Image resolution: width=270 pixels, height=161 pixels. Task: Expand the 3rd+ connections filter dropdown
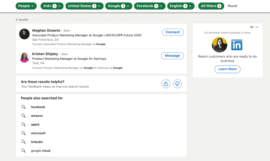pos(52,6)
